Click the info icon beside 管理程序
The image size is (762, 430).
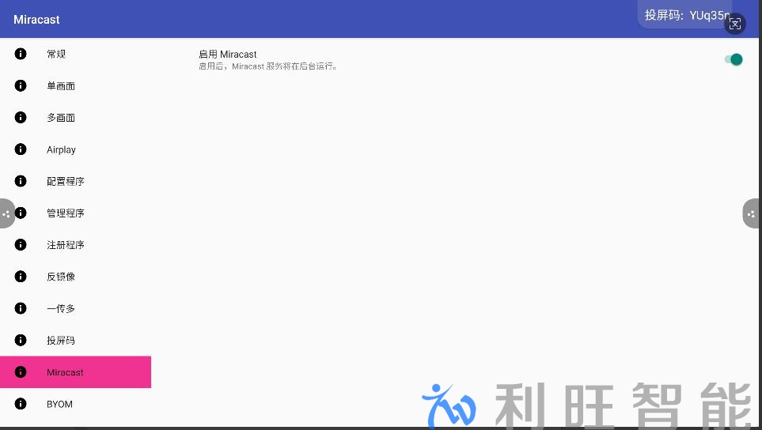[21, 213]
